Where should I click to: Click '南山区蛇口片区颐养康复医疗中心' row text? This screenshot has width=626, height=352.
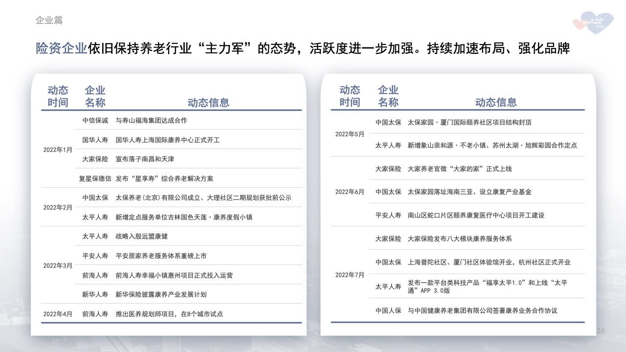(x=476, y=215)
